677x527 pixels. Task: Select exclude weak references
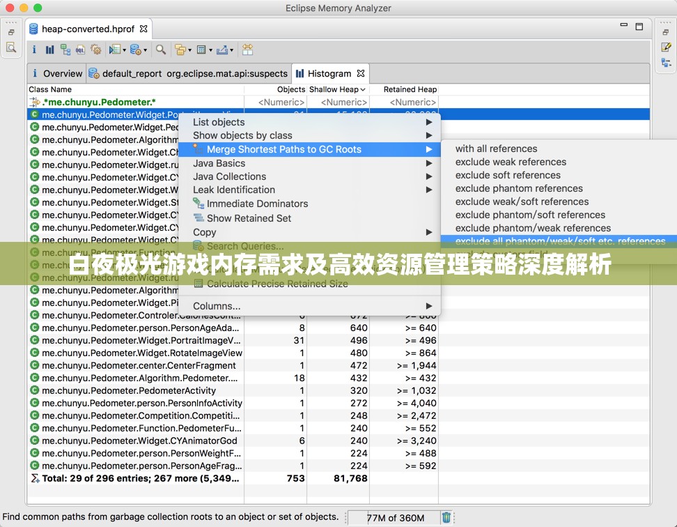(x=559, y=162)
